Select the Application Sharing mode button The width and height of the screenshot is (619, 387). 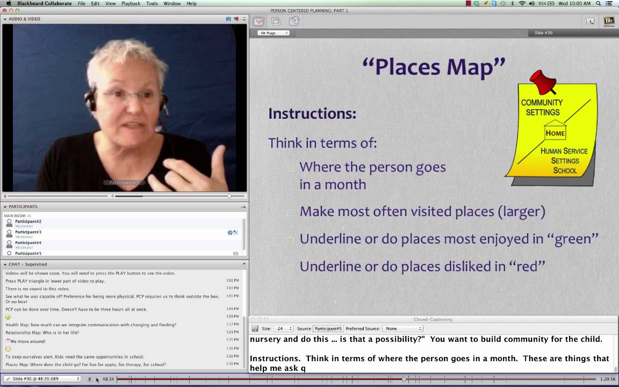(276, 21)
